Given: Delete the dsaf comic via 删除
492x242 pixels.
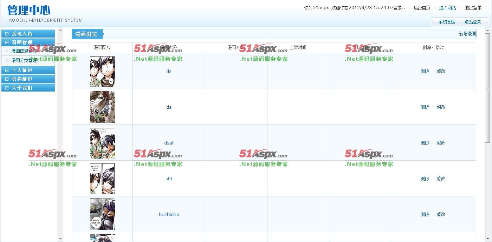Looking at the screenshot, I should click(x=425, y=143).
